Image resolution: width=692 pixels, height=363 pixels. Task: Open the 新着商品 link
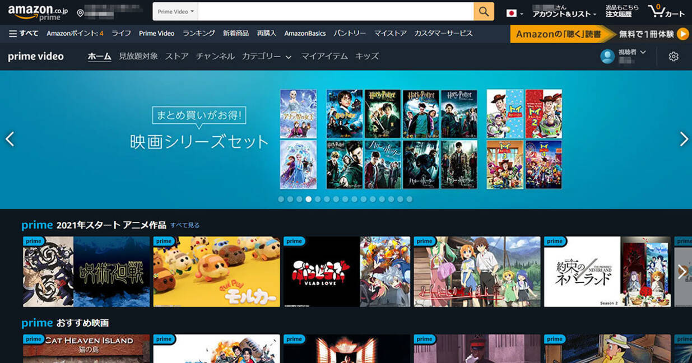[236, 34]
